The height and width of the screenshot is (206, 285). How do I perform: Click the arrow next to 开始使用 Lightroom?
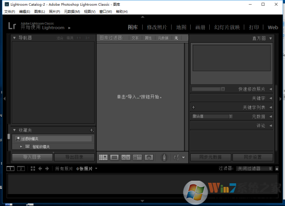[x=70, y=28]
